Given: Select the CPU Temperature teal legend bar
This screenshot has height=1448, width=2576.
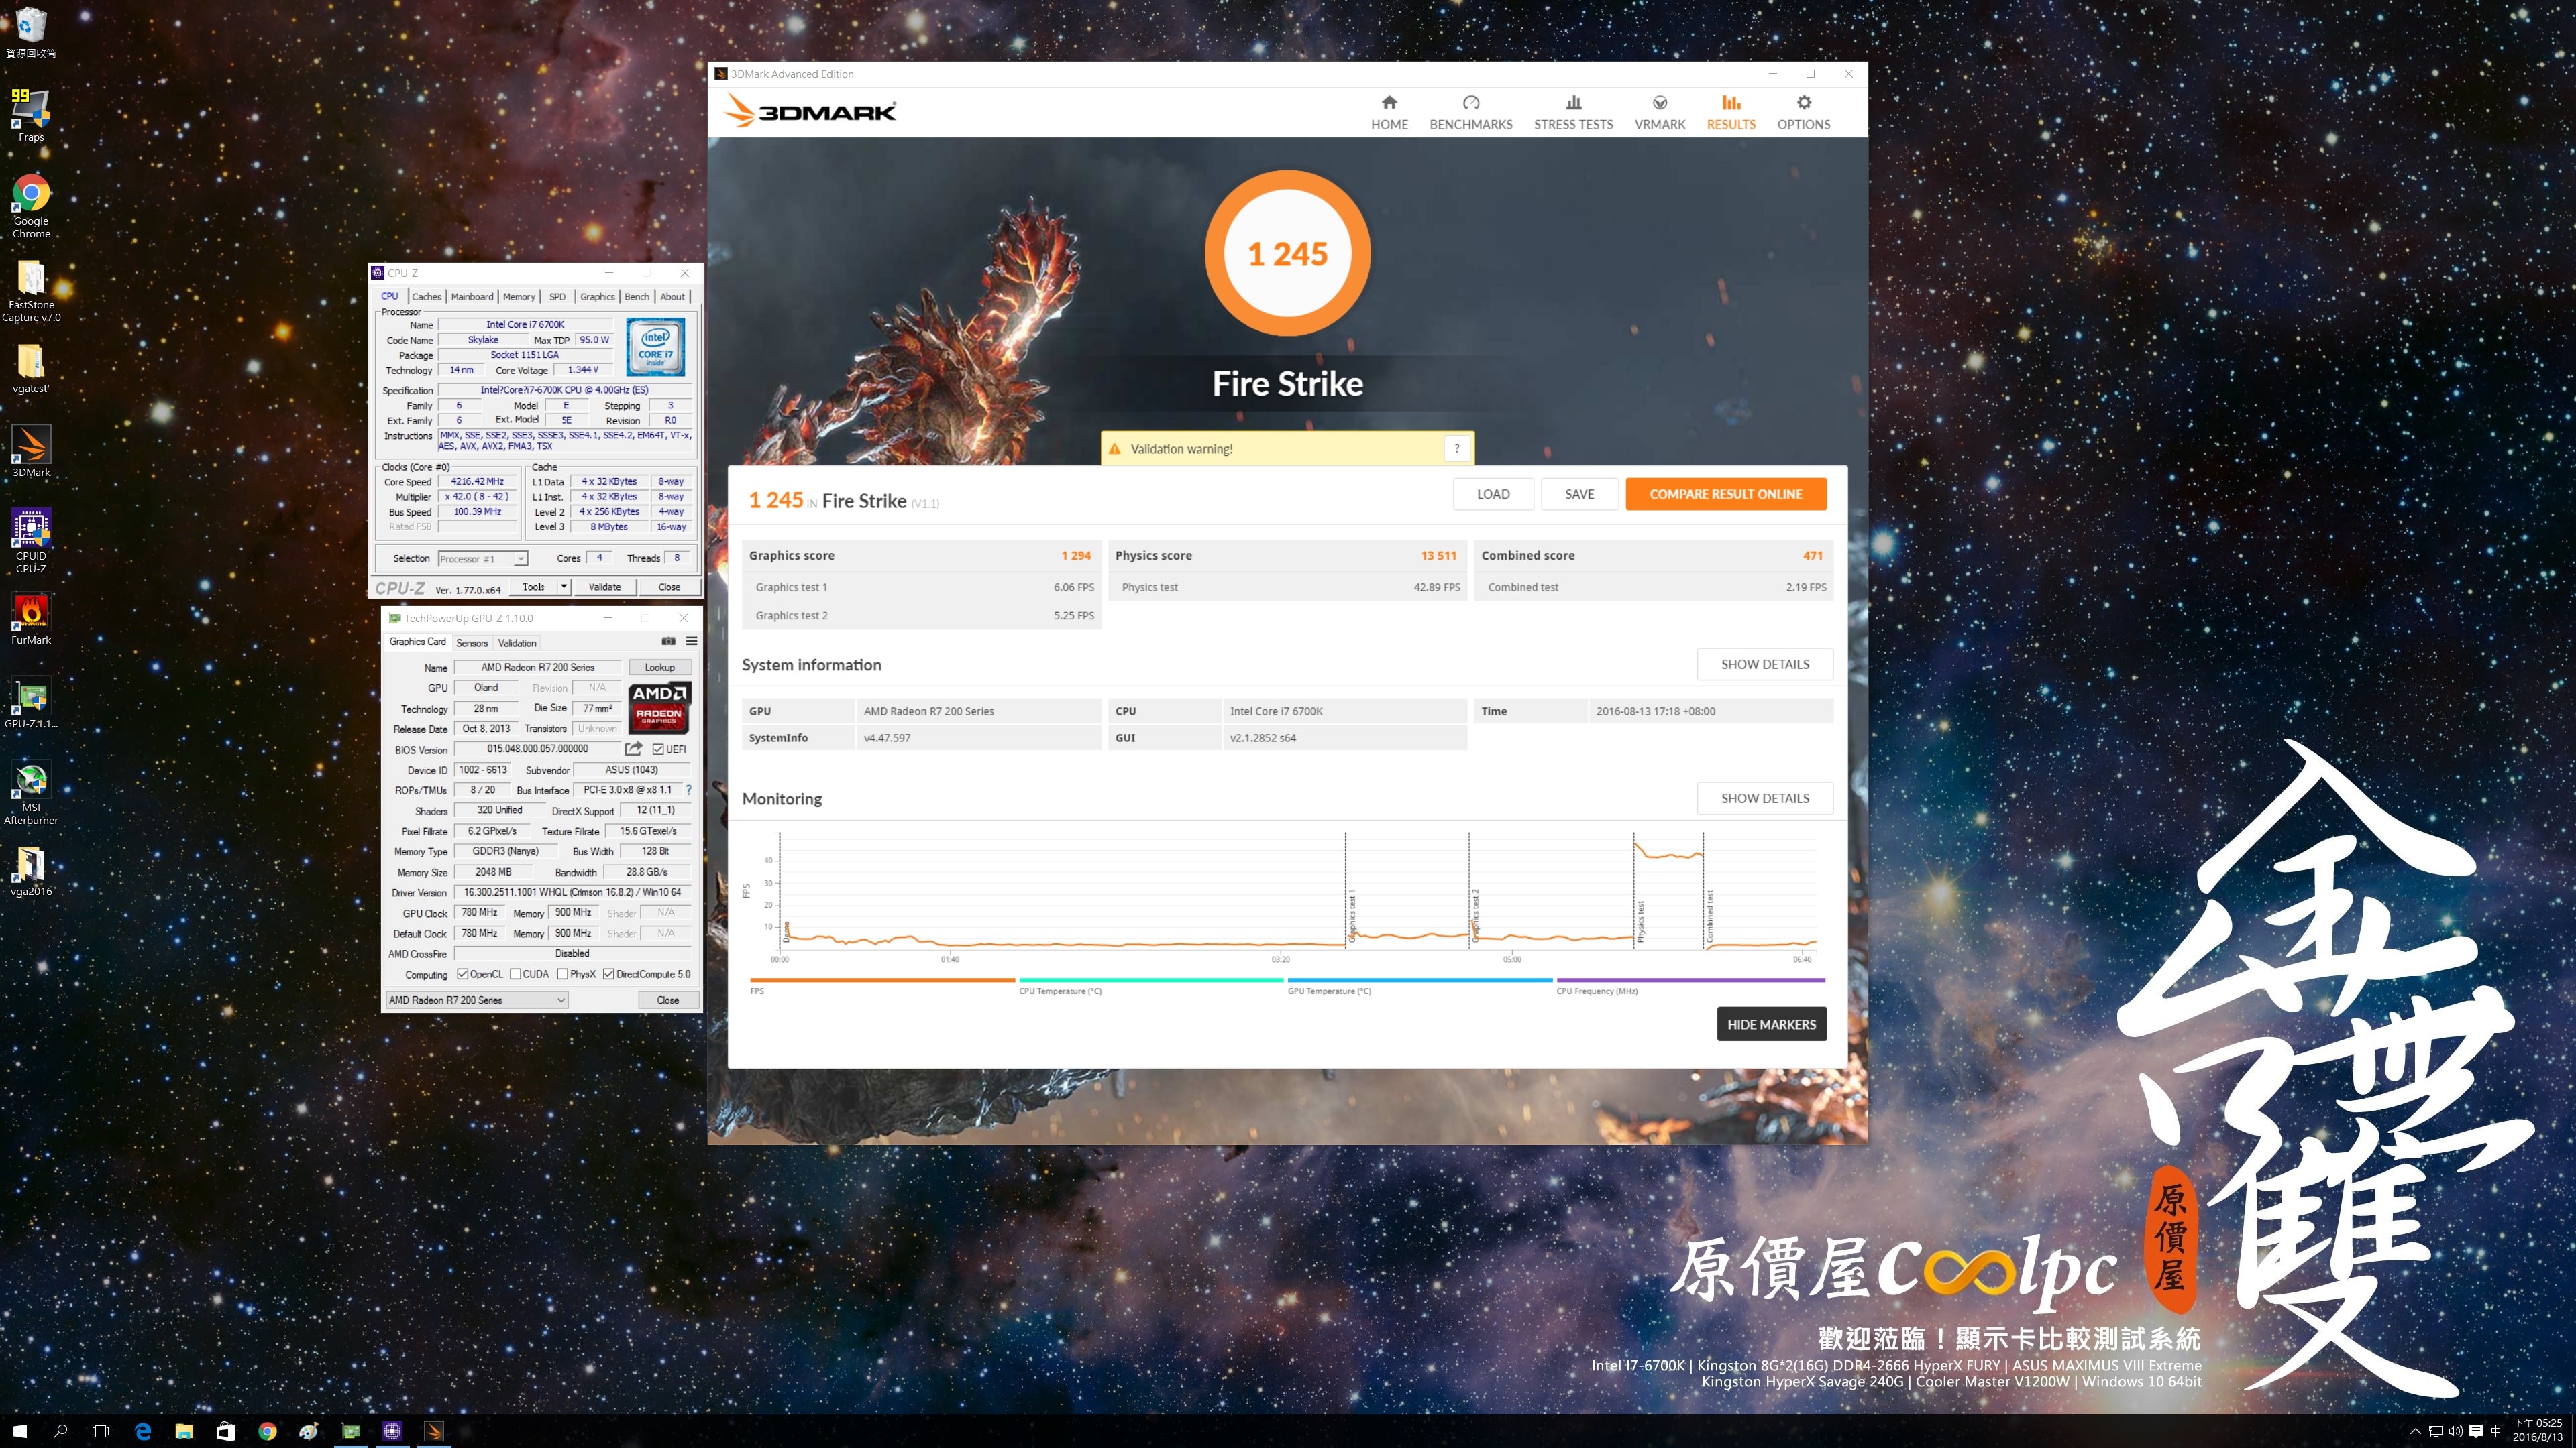Looking at the screenshot, I should [x=1151, y=980].
